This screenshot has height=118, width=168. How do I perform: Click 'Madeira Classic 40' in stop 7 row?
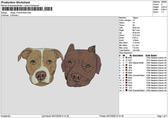(159, 73)
